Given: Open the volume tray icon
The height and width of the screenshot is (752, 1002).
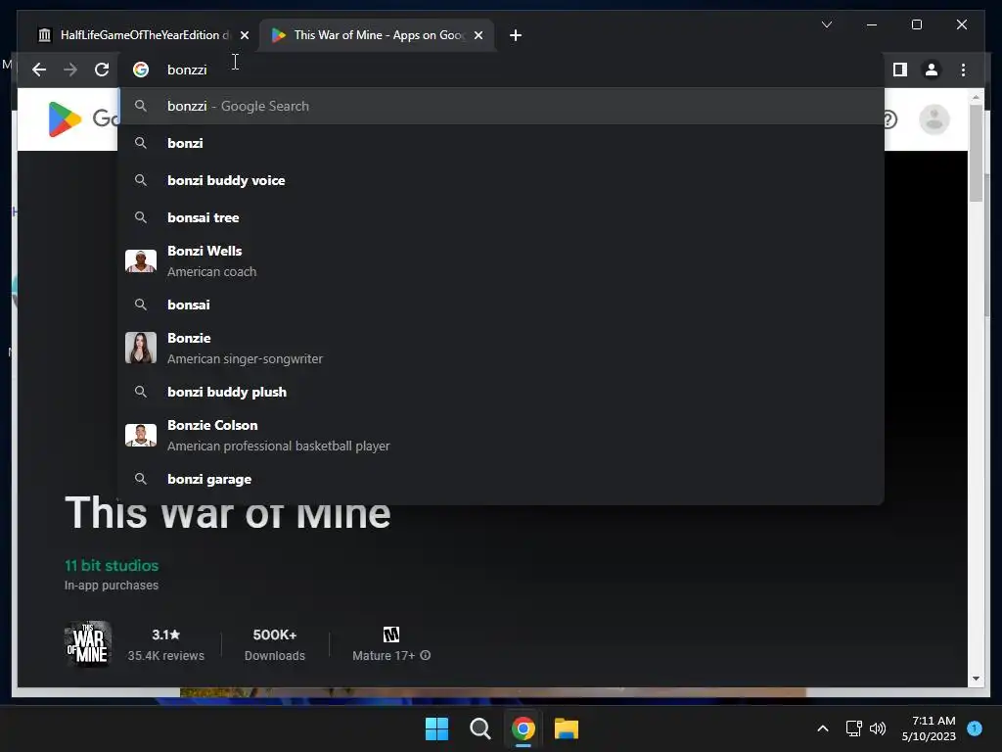Looking at the screenshot, I should [878, 728].
